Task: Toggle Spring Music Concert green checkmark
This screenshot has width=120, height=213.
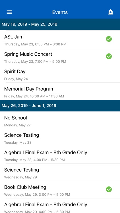Action: click(x=109, y=56)
